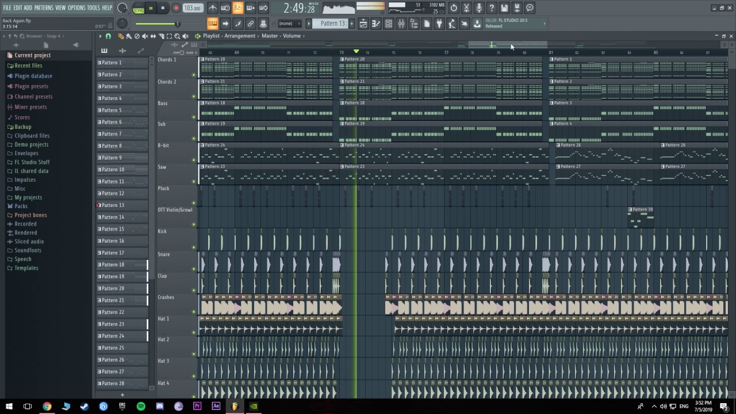Click the Save project floppy icon
The height and width of the screenshot is (414, 736).
(504, 8)
